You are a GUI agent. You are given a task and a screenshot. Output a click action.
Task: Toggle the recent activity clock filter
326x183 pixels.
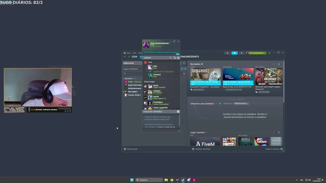click(182, 69)
